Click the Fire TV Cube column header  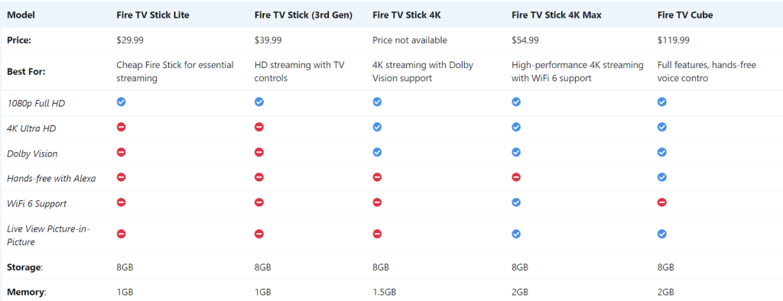685,15
